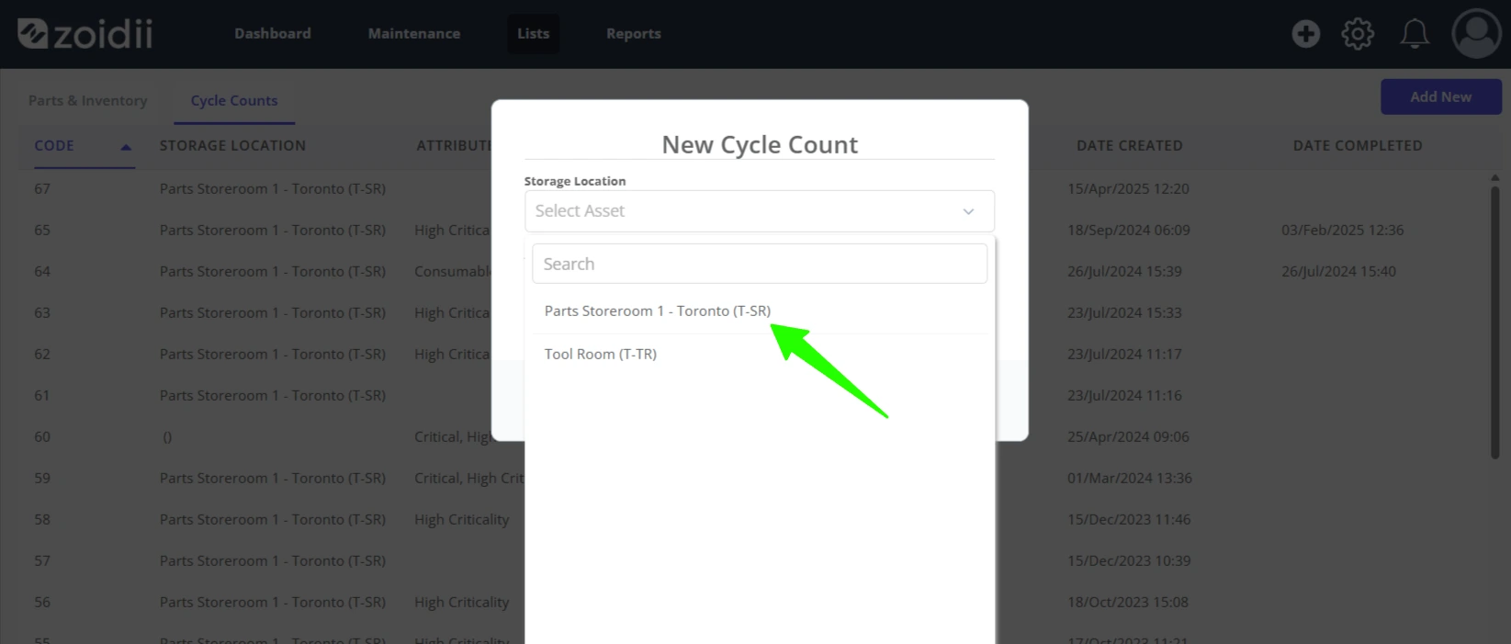Click storage location in row 59
The image size is (1511, 644).
pyautogui.click(x=272, y=479)
